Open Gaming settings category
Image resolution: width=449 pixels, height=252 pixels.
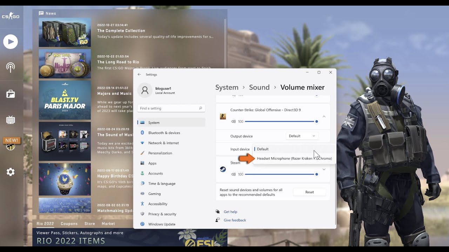[x=171, y=194]
